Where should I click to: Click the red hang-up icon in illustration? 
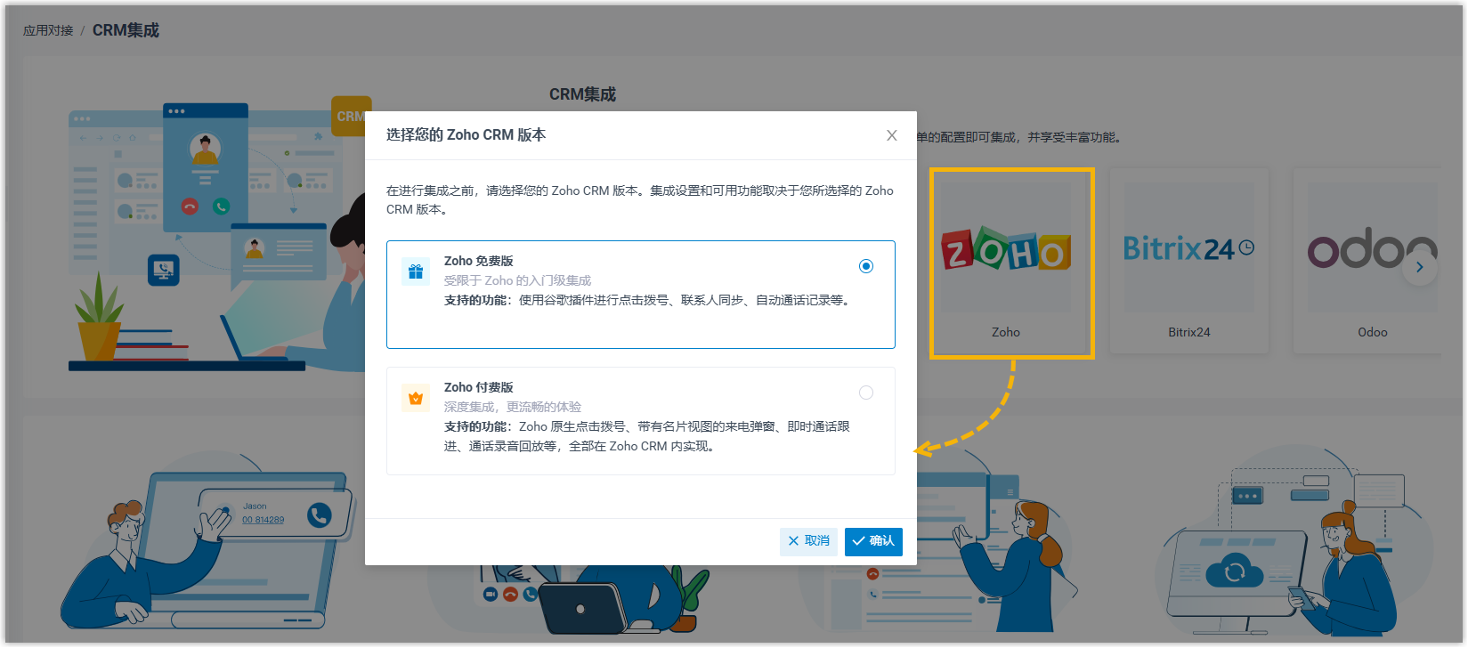[190, 207]
